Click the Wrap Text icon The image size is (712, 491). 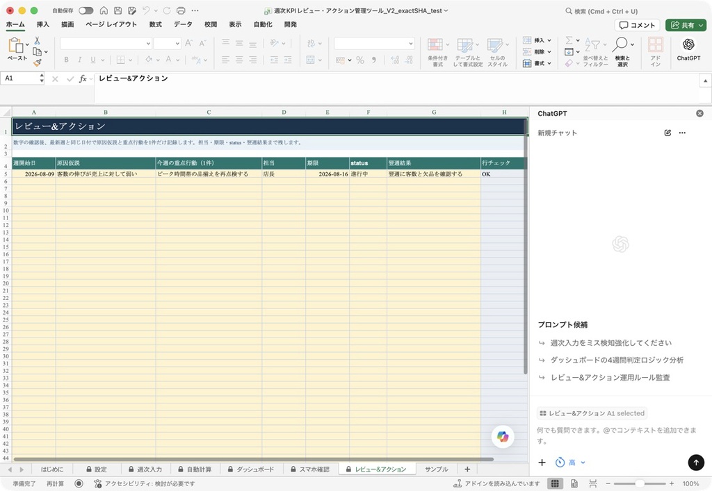(x=311, y=43)
